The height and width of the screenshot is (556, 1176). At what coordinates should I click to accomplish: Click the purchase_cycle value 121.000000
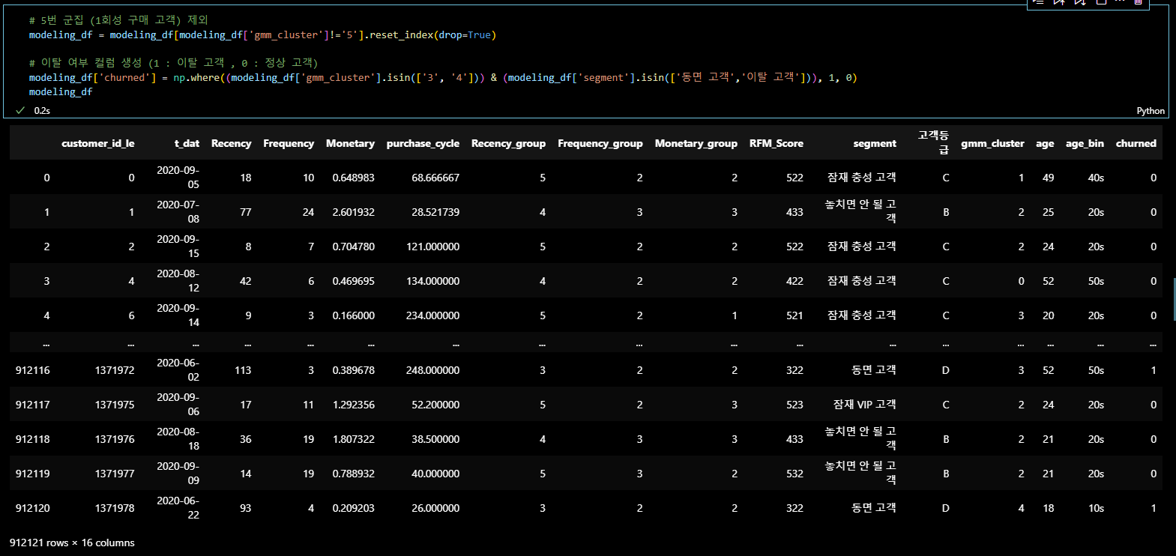tap(432, 247)
